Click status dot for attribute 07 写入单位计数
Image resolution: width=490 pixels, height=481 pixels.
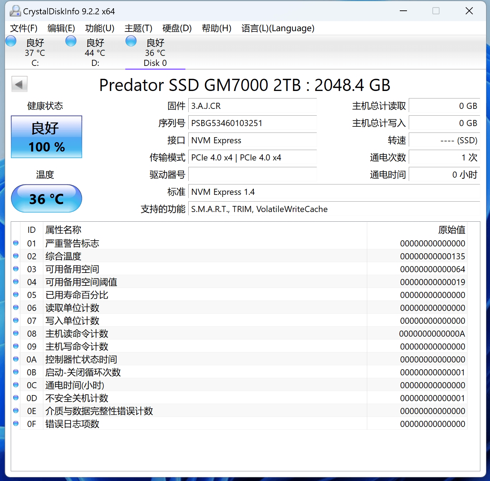pyautogui.click(x=16, y=321)
